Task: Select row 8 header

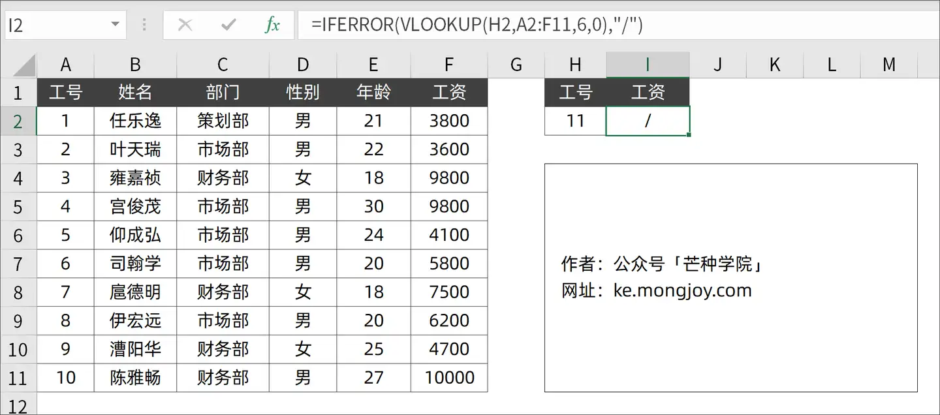Action: click(x=18, y=292)
